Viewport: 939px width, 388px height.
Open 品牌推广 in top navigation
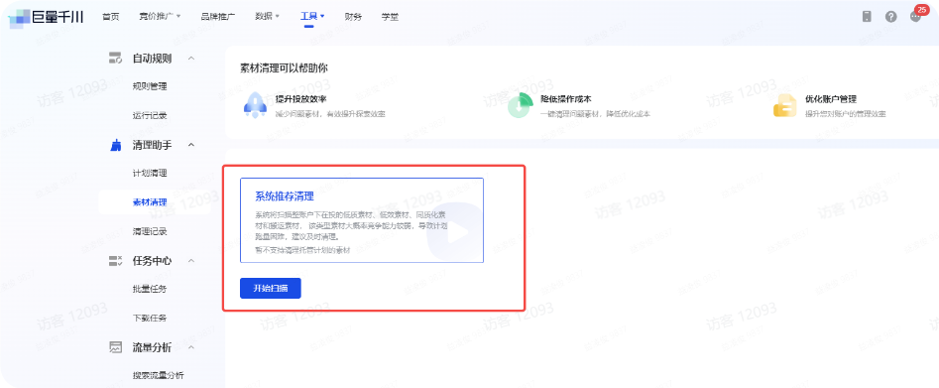click(218, 17)
